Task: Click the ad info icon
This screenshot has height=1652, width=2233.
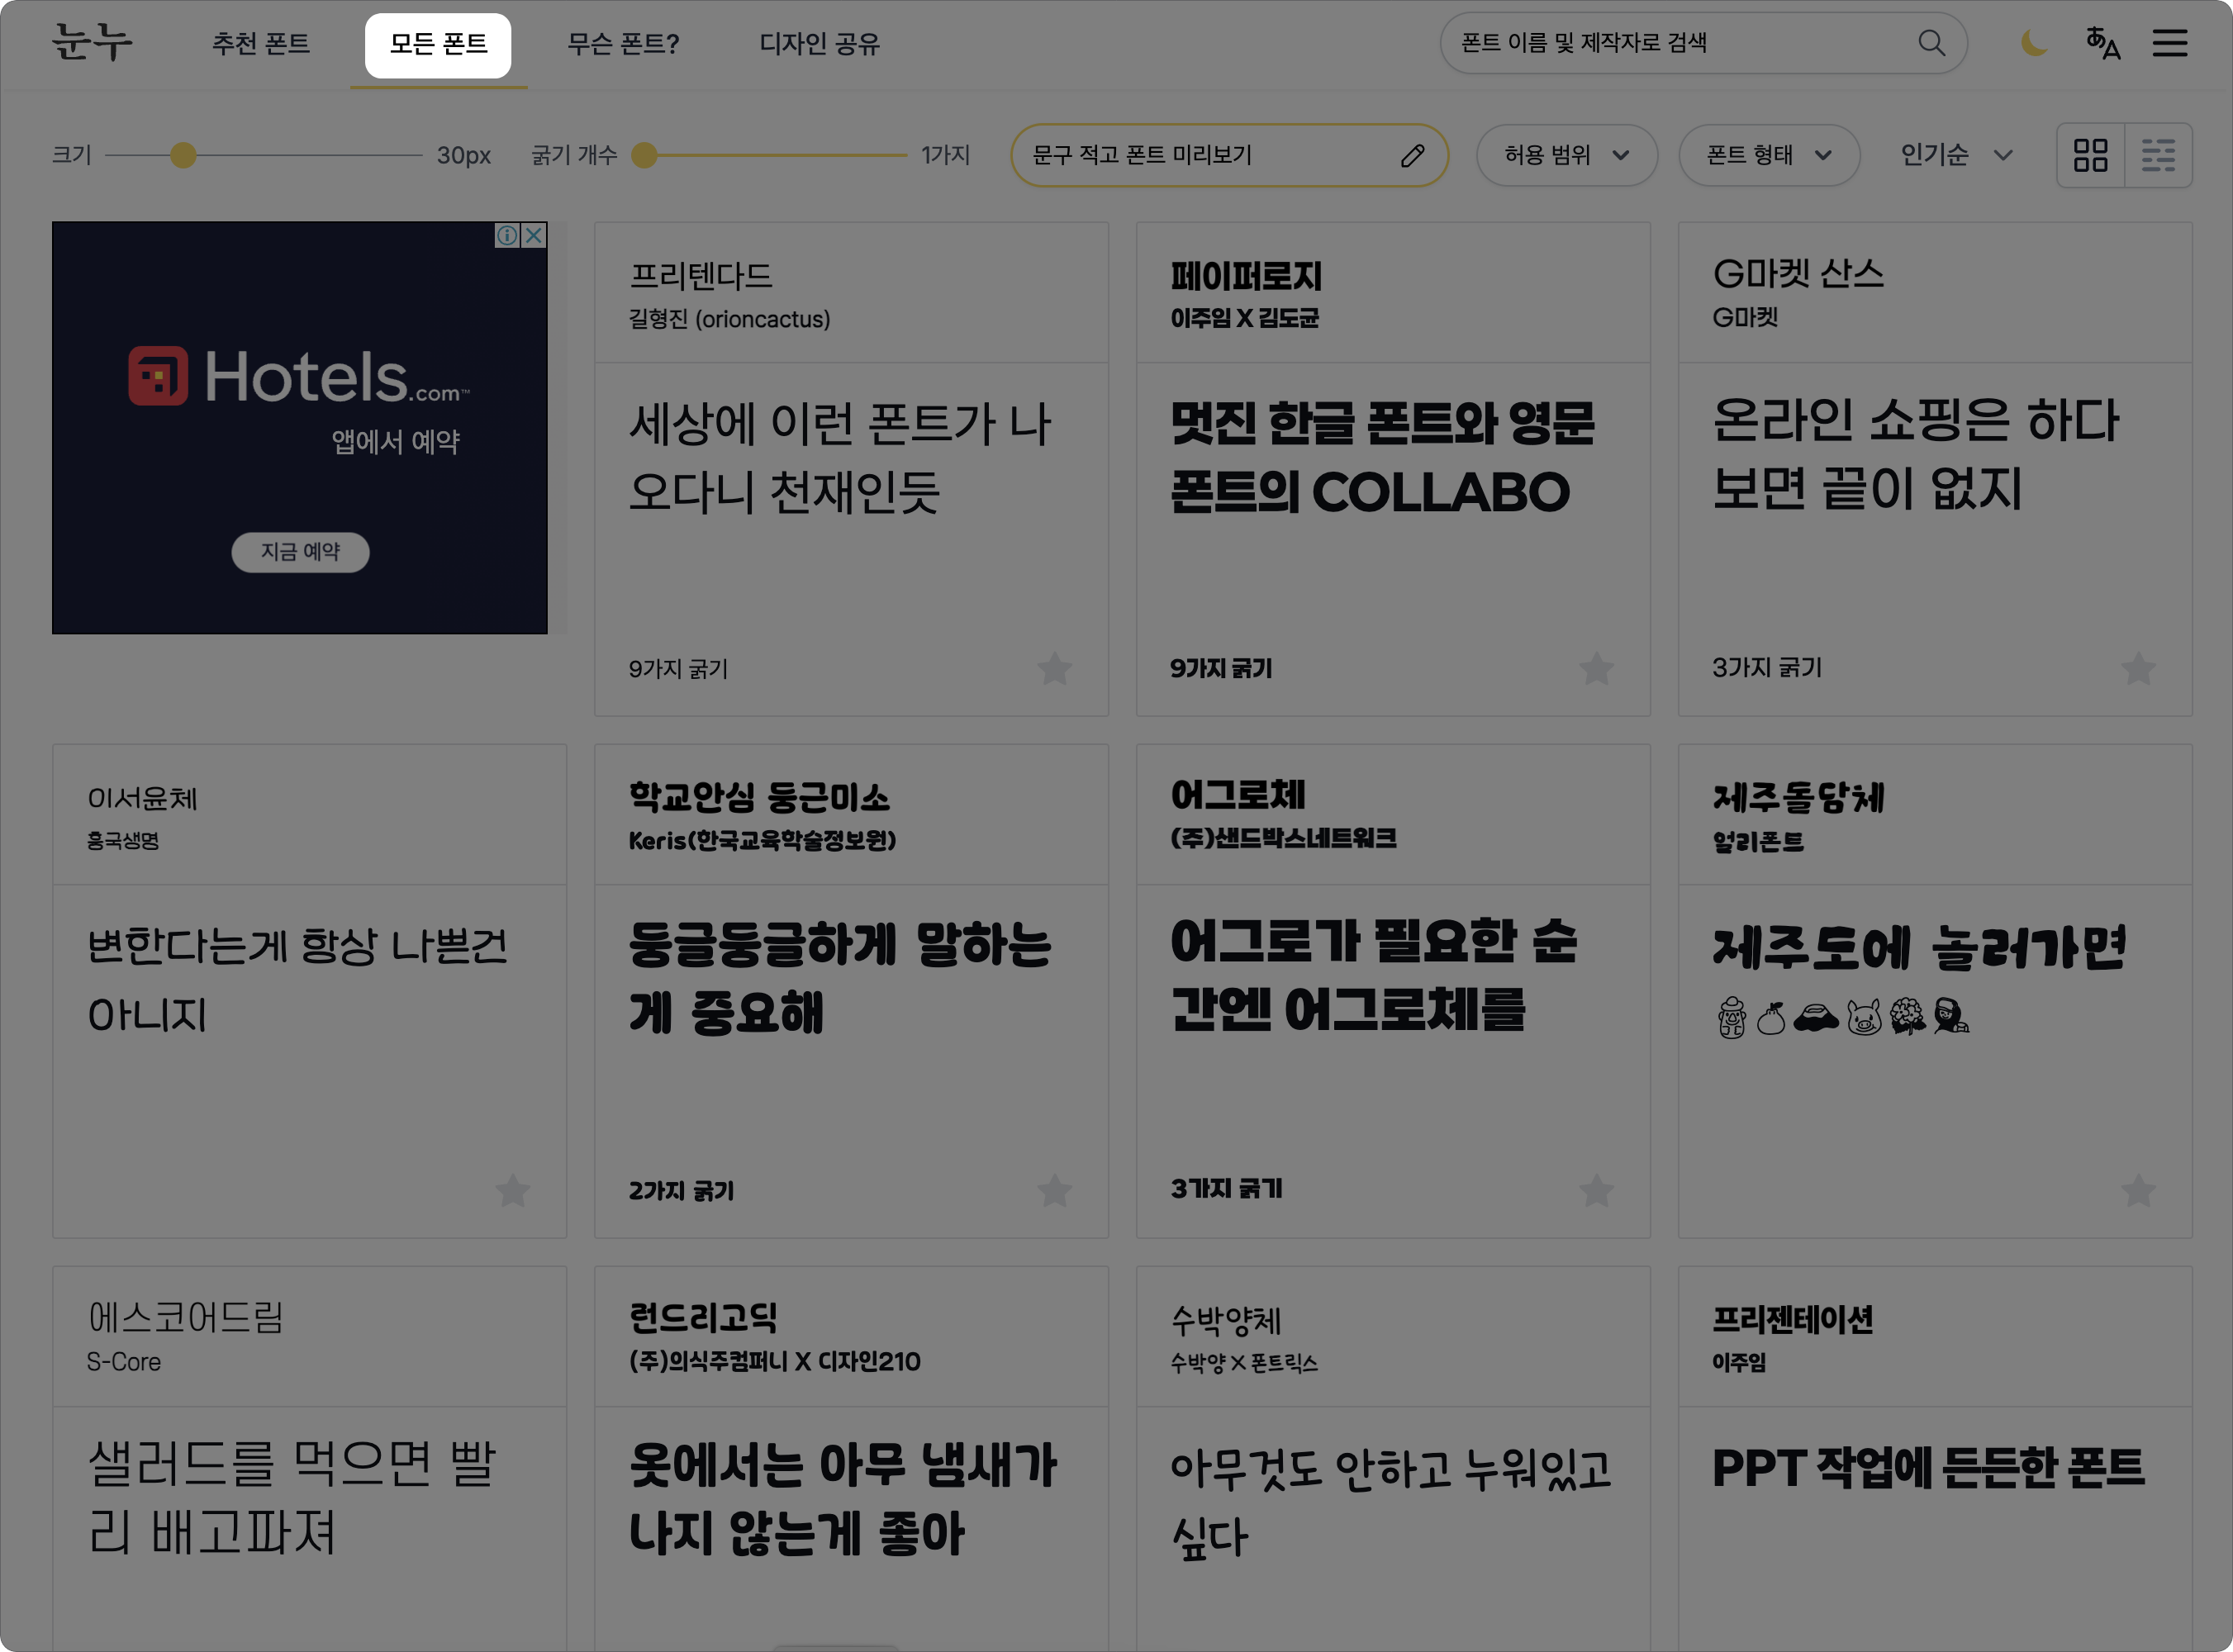Action: coord(507,235)
